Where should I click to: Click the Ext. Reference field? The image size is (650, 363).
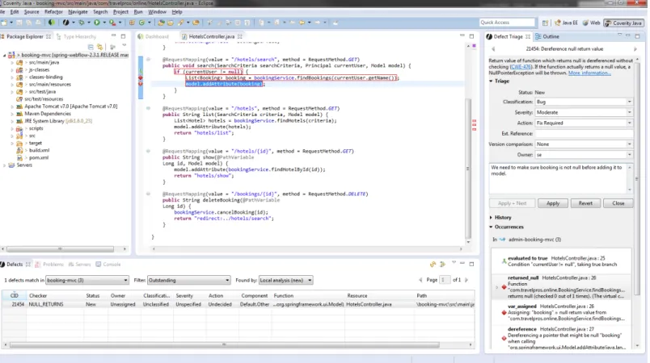tap(584, 134)
